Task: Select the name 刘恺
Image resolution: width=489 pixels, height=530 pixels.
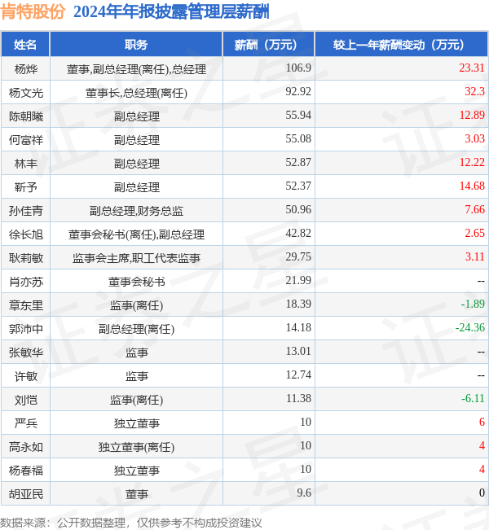Action: pos(26,400)
